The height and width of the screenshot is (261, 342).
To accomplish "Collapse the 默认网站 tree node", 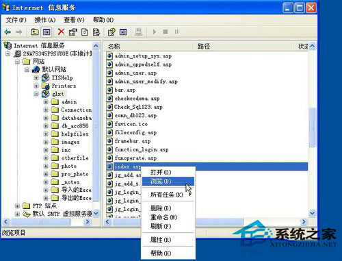I will click(27, 70).
